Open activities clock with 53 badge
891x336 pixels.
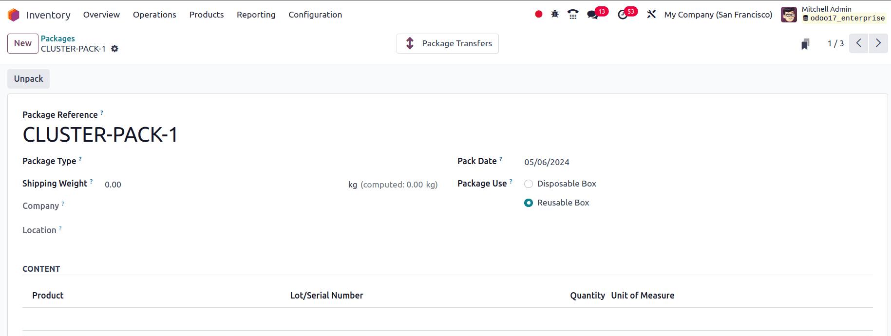[x=627, y=13]
